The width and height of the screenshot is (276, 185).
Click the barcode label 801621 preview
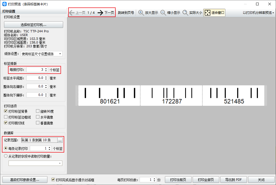coord(109,96)
